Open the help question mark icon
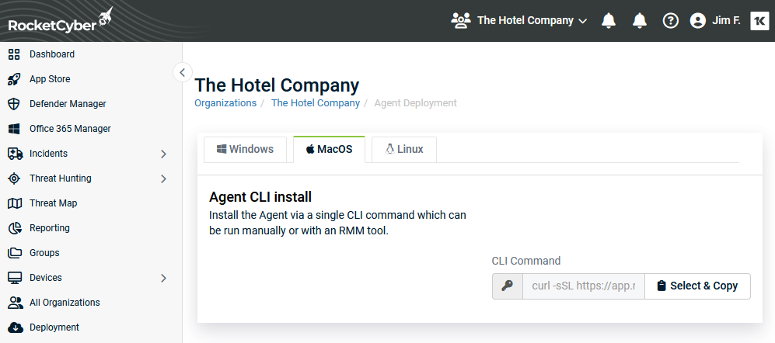775x343 pixels. click(x=670, y=21)
